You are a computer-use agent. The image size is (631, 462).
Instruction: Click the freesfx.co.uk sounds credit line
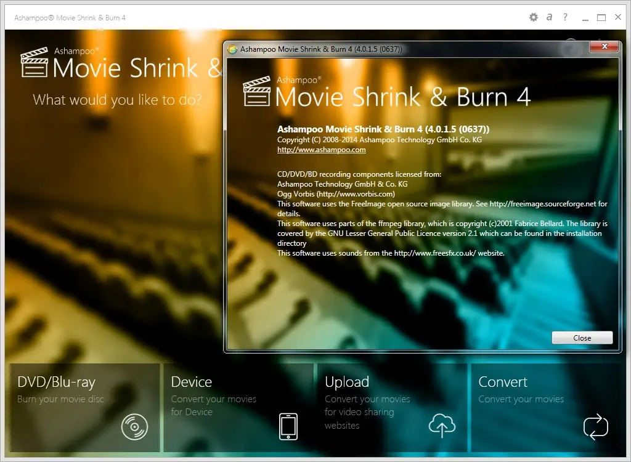391,253
